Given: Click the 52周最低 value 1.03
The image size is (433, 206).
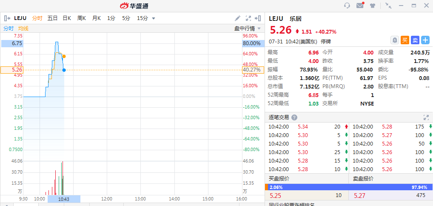Looking at the screenshot, I should pos(313,103).
